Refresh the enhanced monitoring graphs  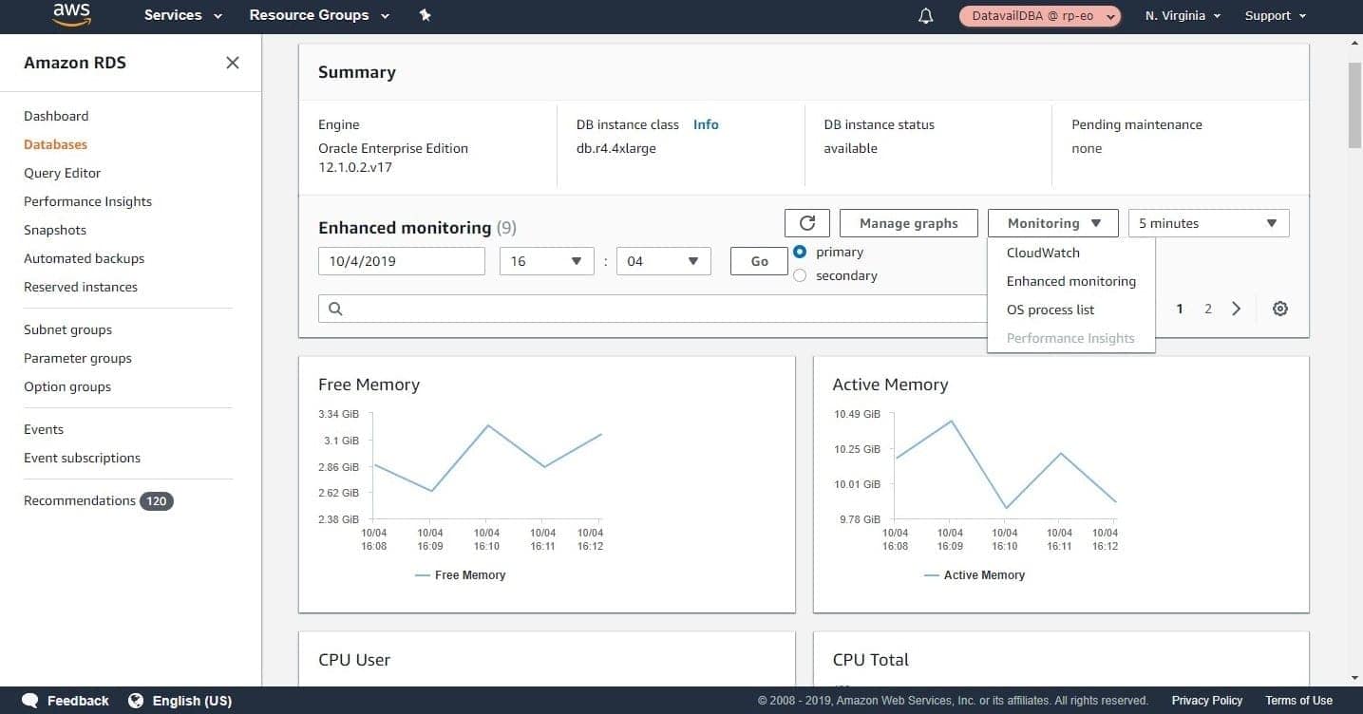click(807, 223)
